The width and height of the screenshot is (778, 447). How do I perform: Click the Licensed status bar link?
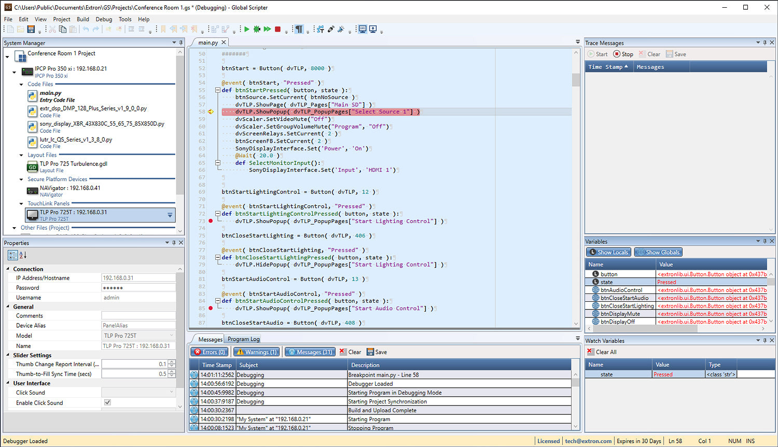click(x=548, y=441)
